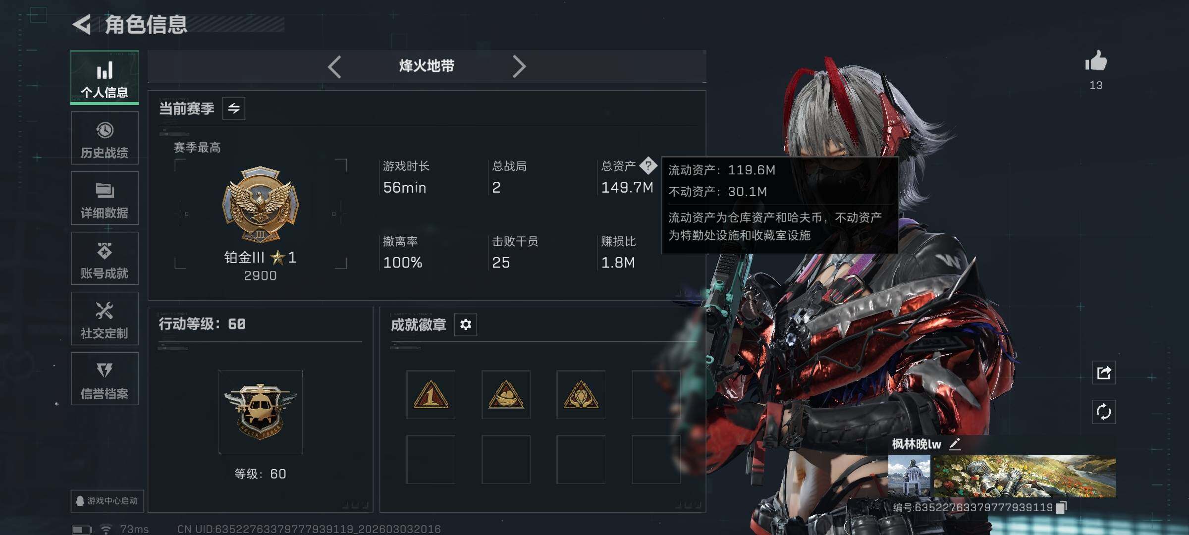This screenshot has width=1189, height=535.
Task: Open the 历史战绩 sidebar tab
Action: pyautogui.click(x=105, y=138)
